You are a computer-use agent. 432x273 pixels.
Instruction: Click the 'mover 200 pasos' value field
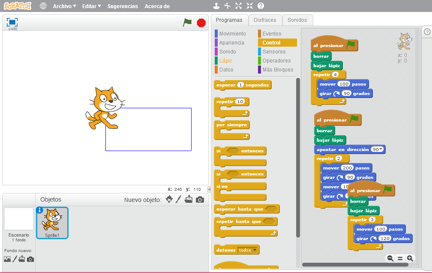[347, 168]
